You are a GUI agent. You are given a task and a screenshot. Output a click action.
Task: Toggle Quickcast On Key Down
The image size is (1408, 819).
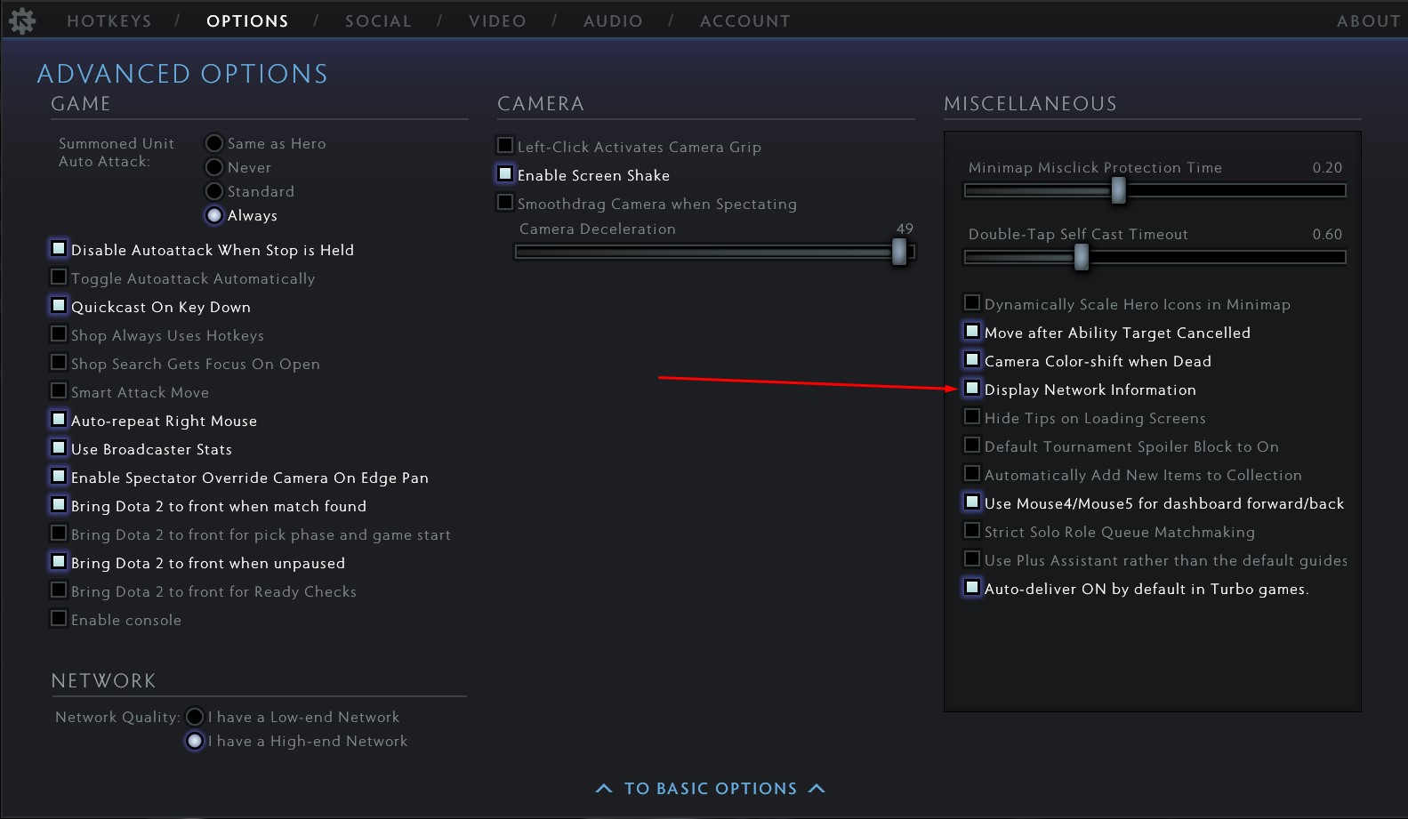[59, 306]
